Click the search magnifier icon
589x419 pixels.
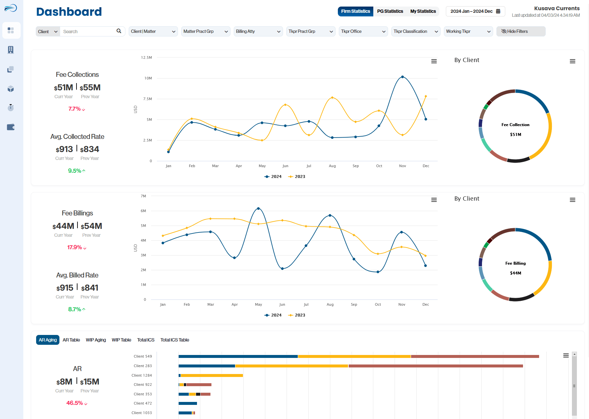click(x=119, y=31)
